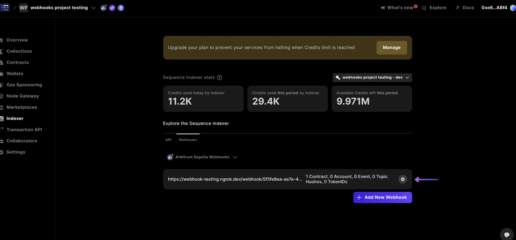Click the Polygon network icon in header
Screen dimensions: 516x240
pyautogui.click(x=112, y=8)
